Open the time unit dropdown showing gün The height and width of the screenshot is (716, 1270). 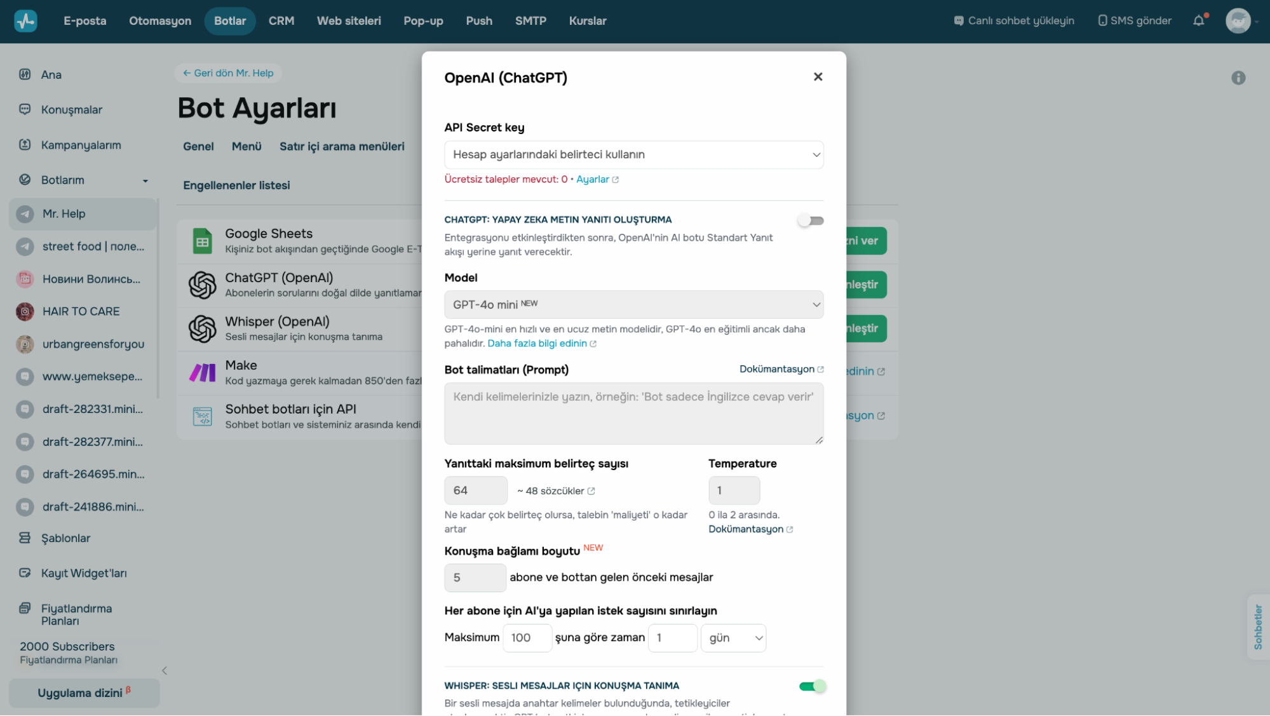[x=733, y=638]
